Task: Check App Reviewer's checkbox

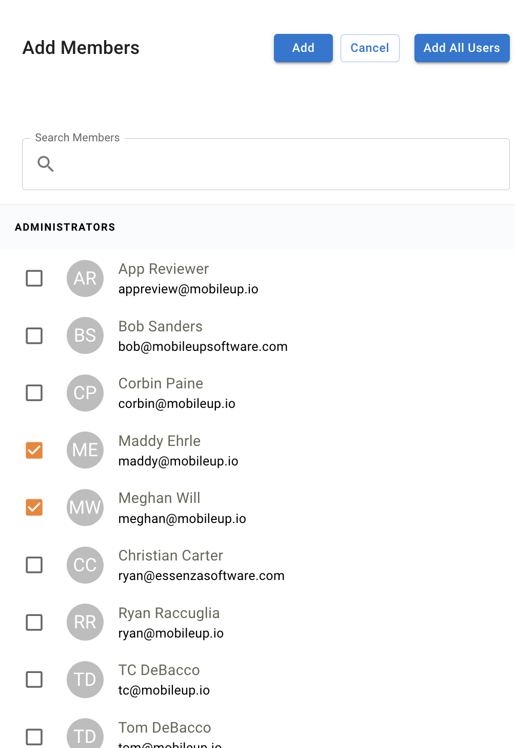Action: (34, 278)
